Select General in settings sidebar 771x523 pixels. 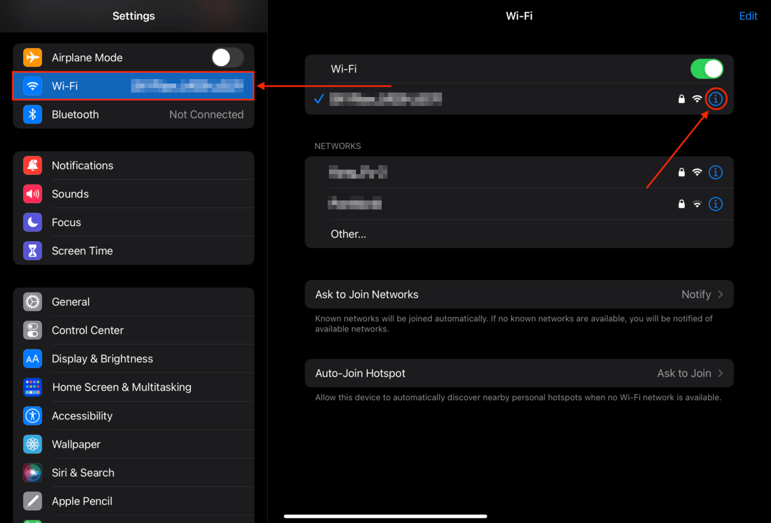tap(134, 302)
